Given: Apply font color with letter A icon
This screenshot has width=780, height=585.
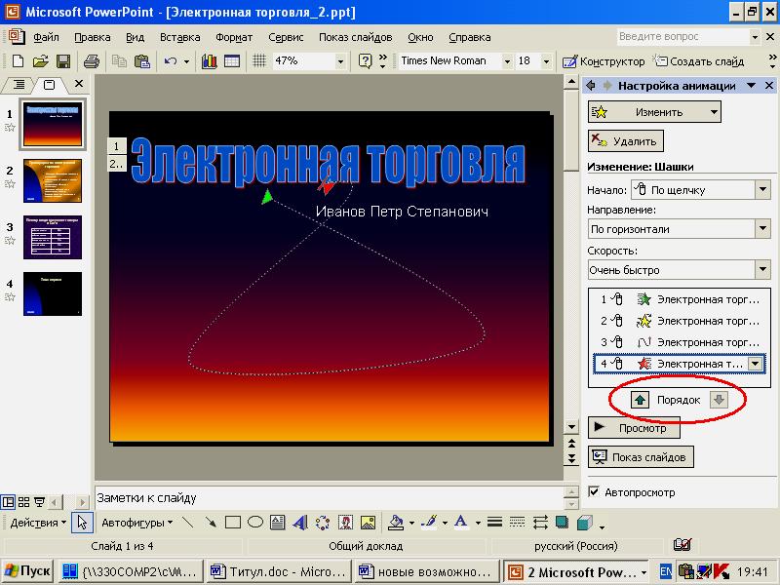Looking at the screenshot, I should click(461, 523).
